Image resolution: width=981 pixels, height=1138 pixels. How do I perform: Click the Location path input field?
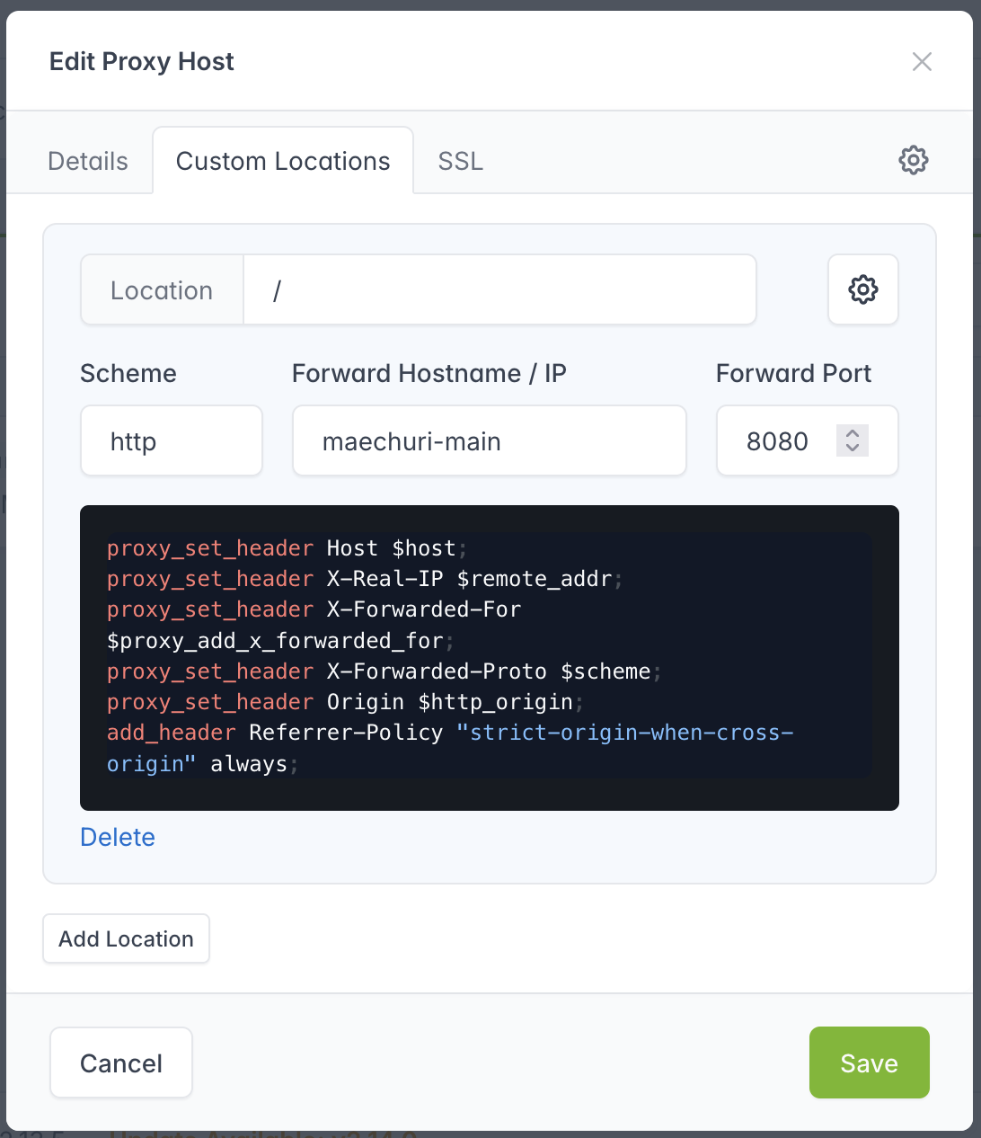tap(499, 289)
